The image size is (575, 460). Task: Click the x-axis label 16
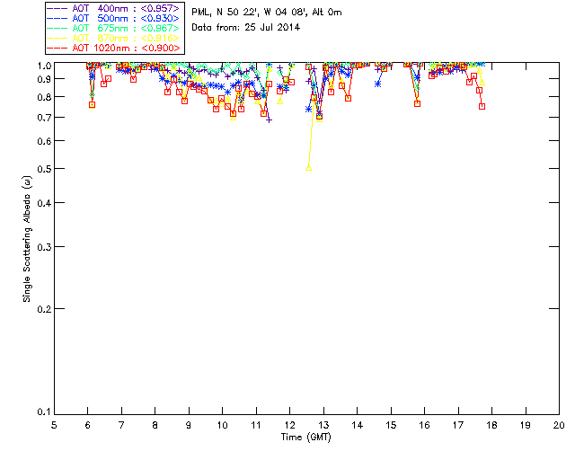pyautogui.click(x=425, y=425)
